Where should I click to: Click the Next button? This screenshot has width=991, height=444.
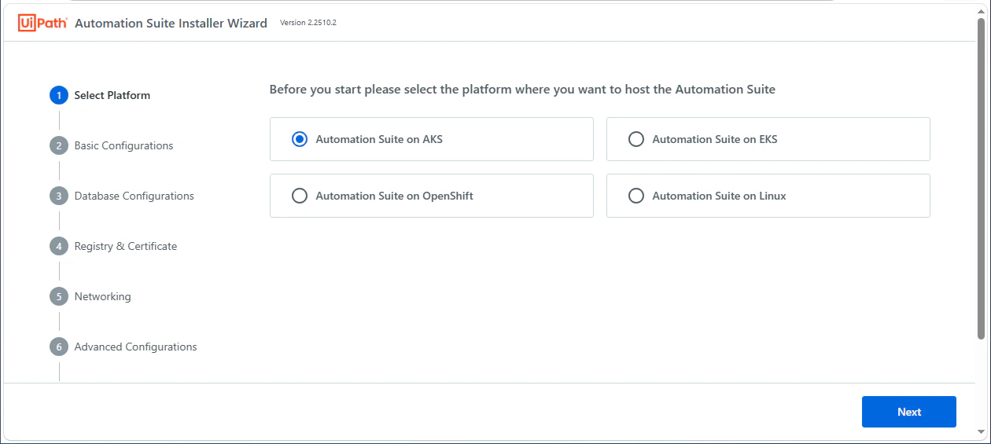point(909,412)
